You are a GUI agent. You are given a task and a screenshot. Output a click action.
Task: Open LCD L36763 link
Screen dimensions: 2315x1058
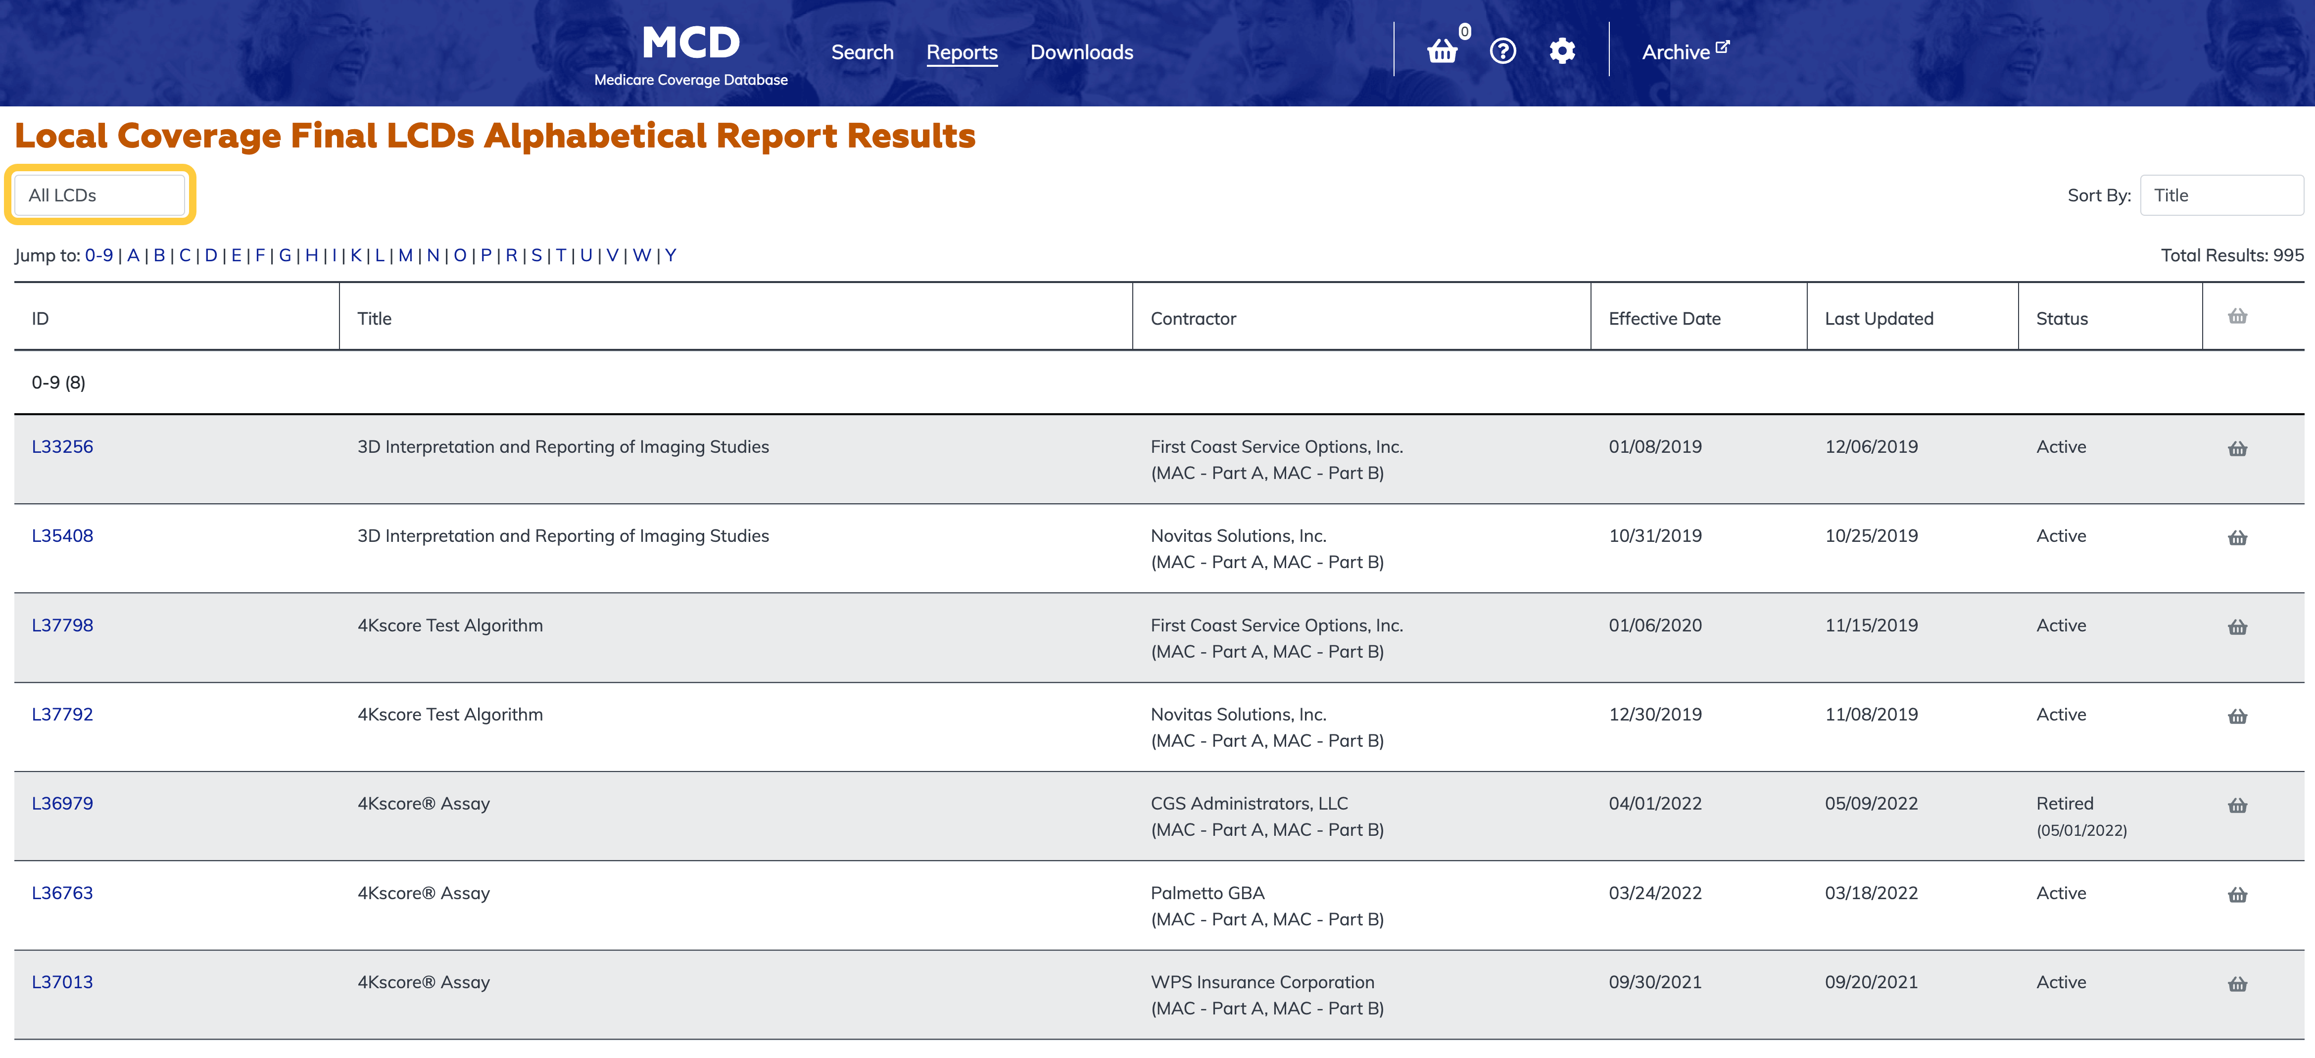62,894
